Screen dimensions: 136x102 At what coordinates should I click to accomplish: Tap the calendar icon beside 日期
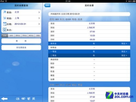5,24
